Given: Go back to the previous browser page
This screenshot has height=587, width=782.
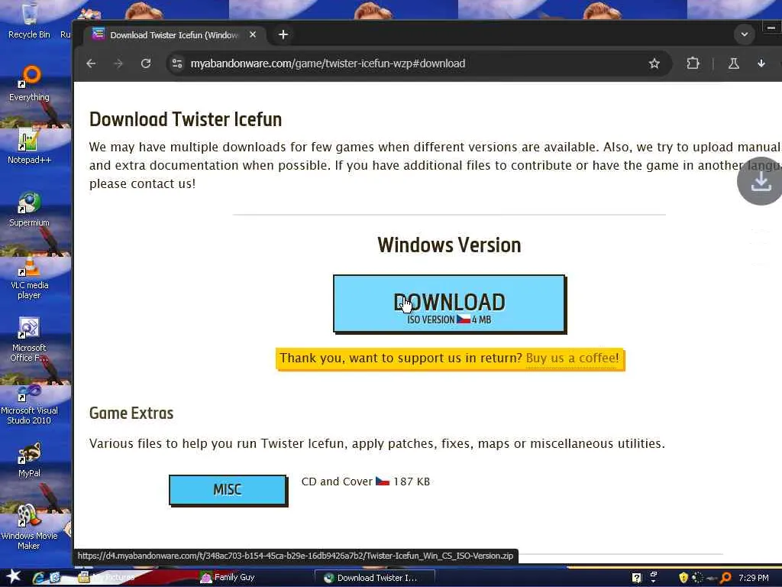Looking at the screenshot, I should (91, 63).
